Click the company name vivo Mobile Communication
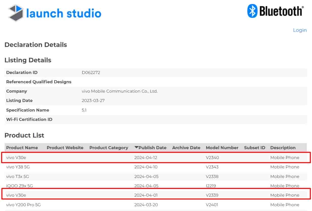The height and width of the screenshot is (211, 312). (x=119, y=91)
